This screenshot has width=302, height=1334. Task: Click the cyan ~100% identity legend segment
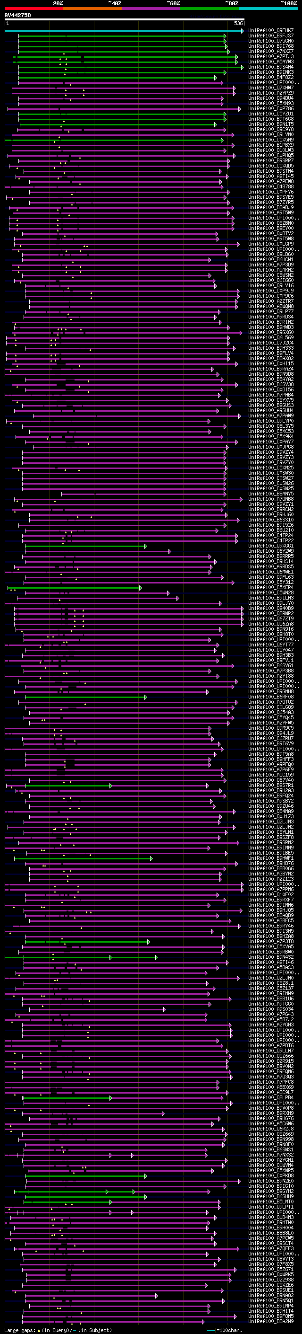click(268, 9)
